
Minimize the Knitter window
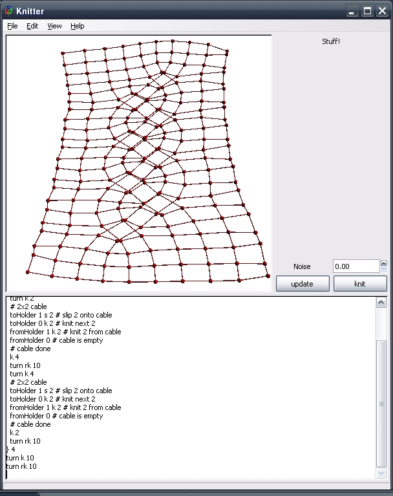tap(353, 10)
